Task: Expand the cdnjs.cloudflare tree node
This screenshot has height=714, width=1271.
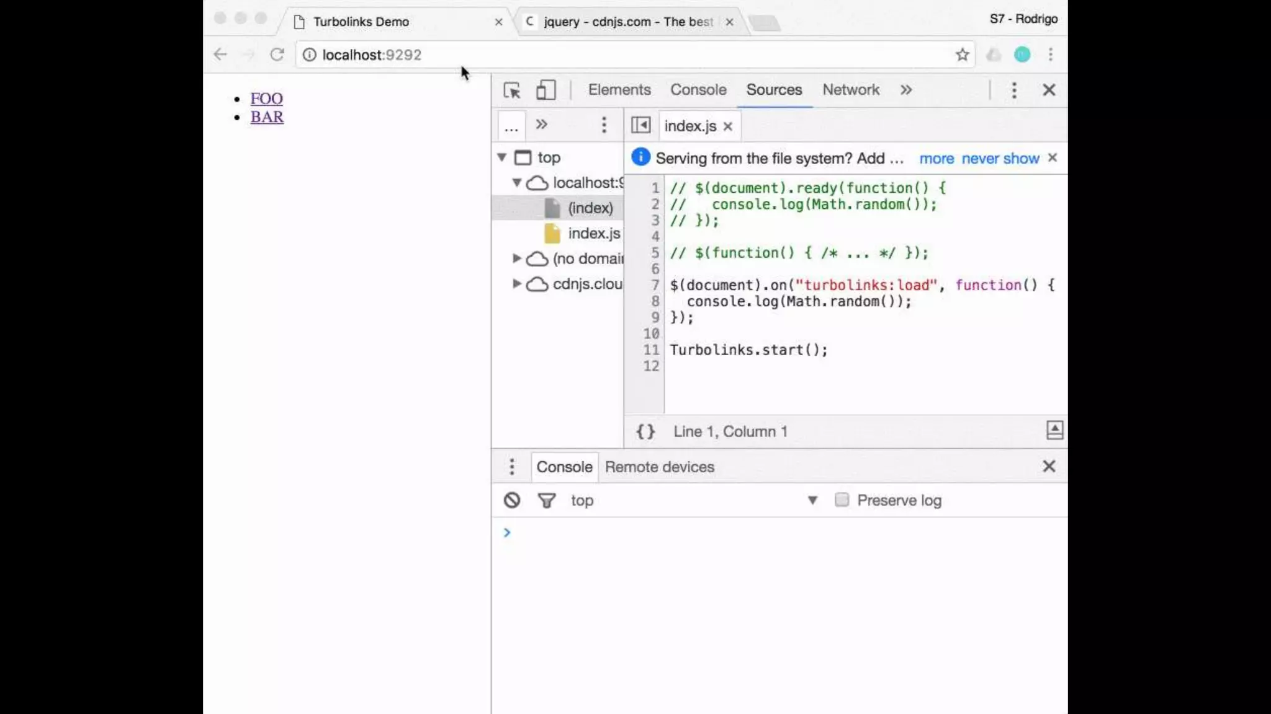Action: pos(516,284)
